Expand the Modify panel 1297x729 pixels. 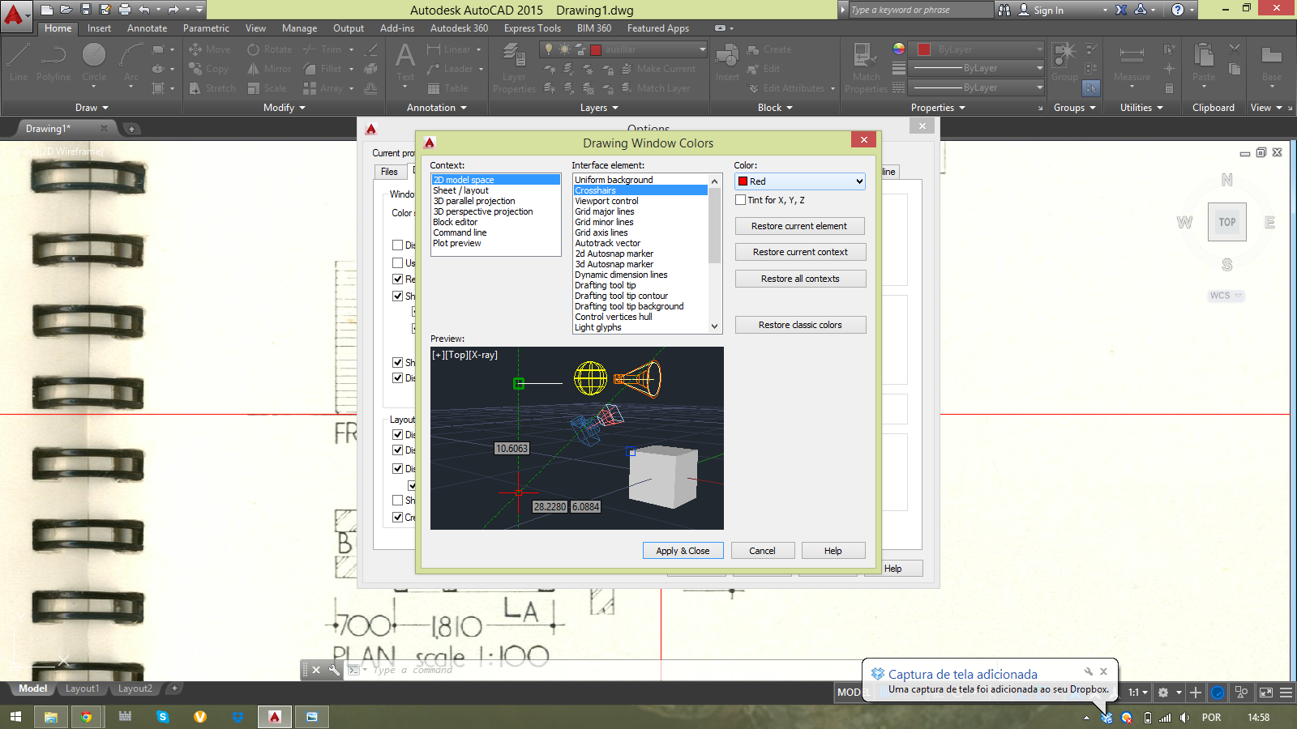coord(285,108)
